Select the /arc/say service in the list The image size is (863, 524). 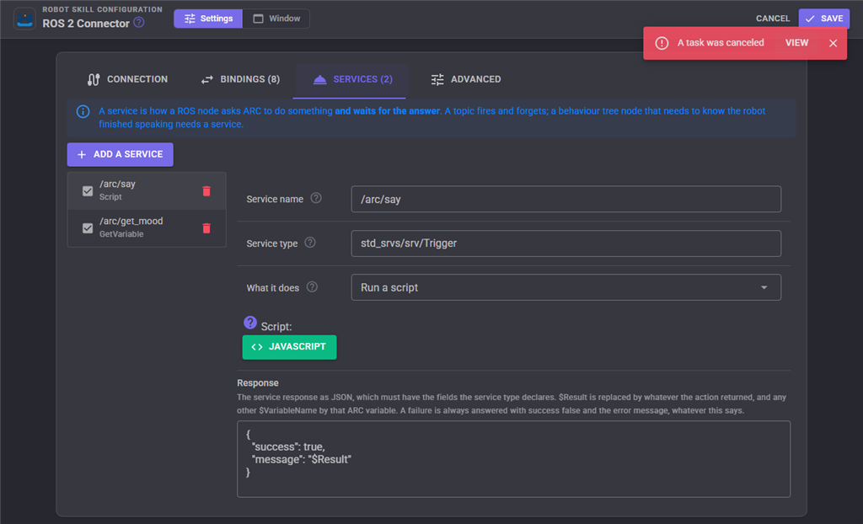(x=147, y=190)
